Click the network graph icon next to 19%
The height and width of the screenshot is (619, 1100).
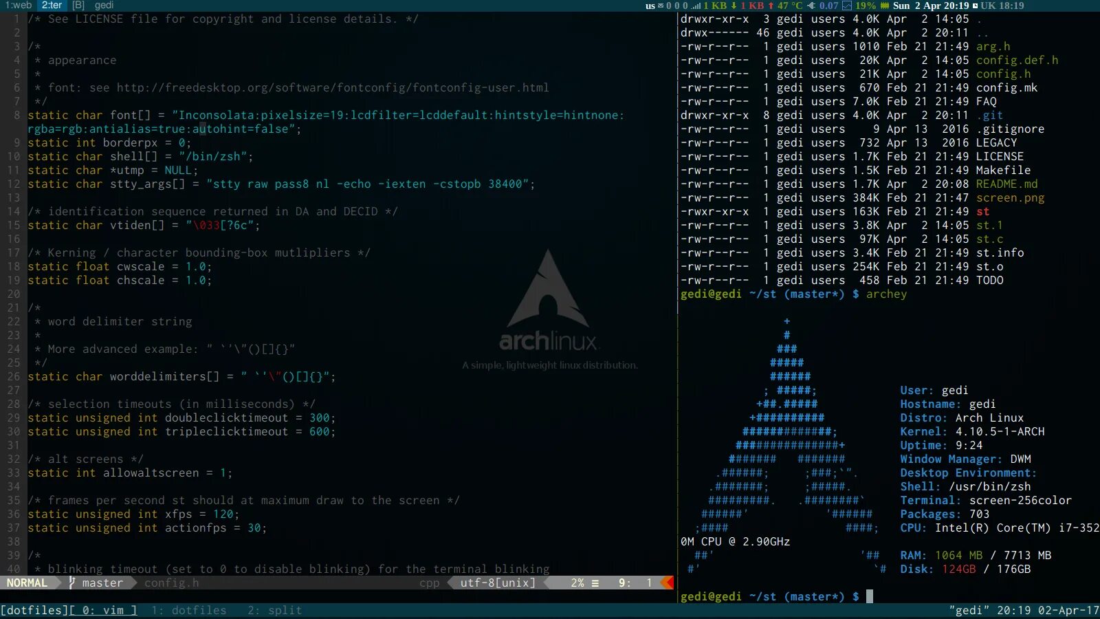point(848,6)
